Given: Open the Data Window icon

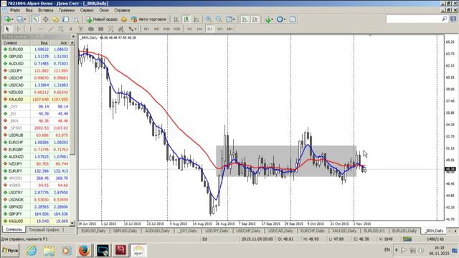Looking at the screenshot, I should tap(46, 19).
